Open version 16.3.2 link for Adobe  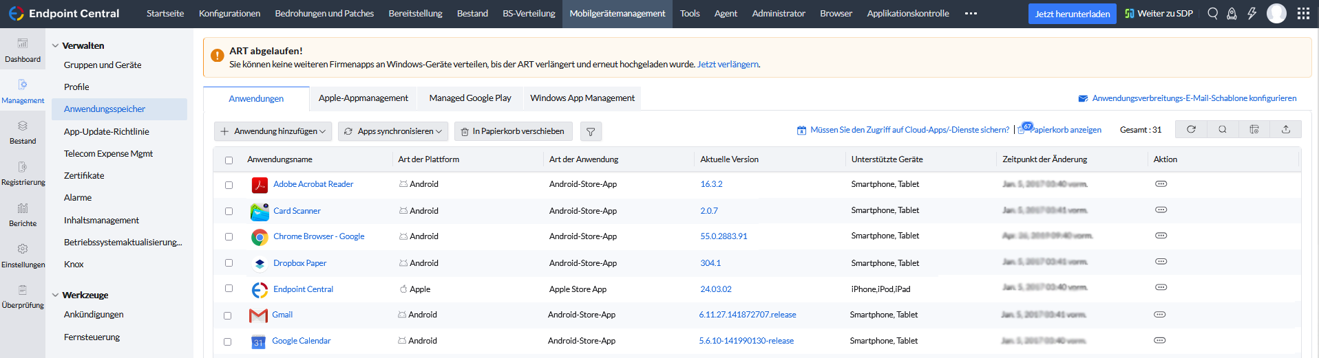(711, 184)
